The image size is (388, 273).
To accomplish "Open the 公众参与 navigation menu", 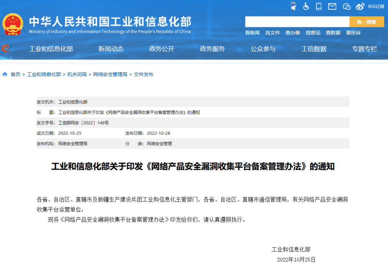I will (263, 49).
